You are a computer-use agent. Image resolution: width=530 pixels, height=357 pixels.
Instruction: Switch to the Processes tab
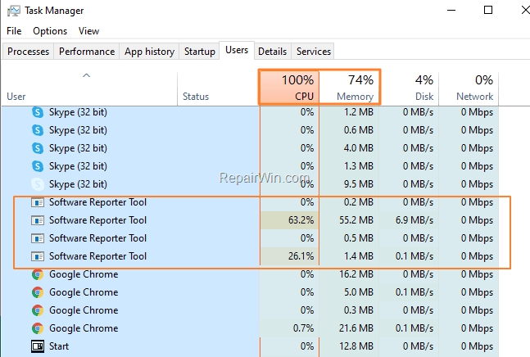click(x=28, y=52)
